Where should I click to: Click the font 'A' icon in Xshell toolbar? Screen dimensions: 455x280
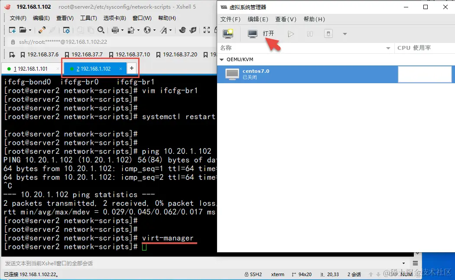[164, 30]
